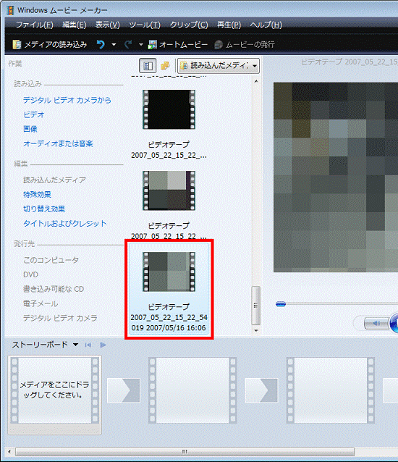Open 特殊効果 effects link
The height and width of the screenshot is (462, 398).
point(37,195)
